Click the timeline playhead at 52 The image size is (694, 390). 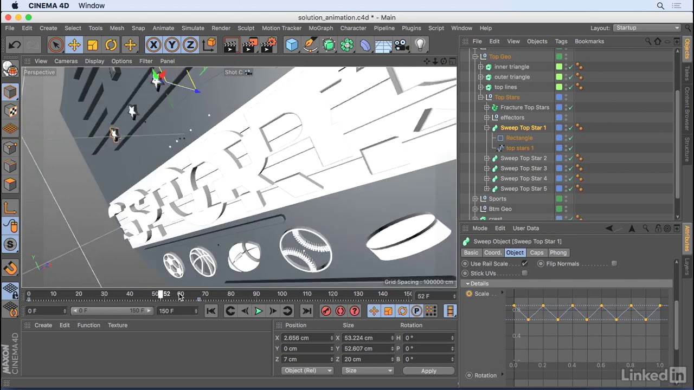(160, 294)
